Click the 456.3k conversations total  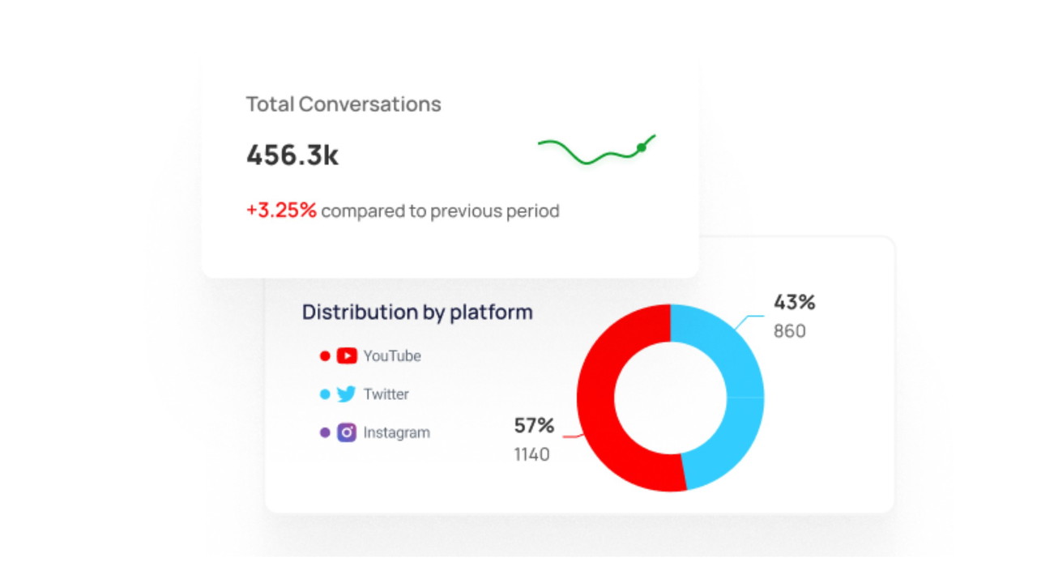coord(292,155)
